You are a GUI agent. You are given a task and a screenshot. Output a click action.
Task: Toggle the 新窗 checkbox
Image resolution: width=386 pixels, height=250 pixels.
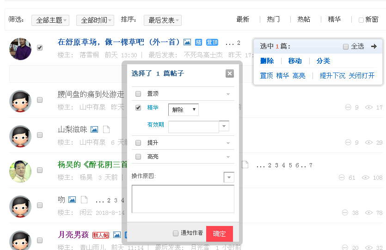point(361,20)
